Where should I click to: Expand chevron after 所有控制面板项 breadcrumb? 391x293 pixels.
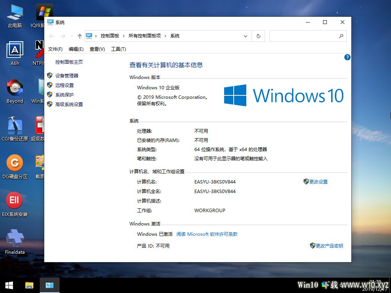(165, 36)
